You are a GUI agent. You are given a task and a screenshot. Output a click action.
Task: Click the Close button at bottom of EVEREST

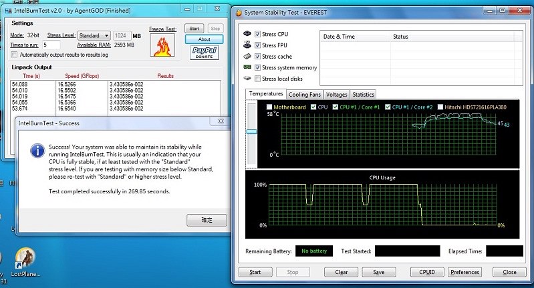pos(509,272)
